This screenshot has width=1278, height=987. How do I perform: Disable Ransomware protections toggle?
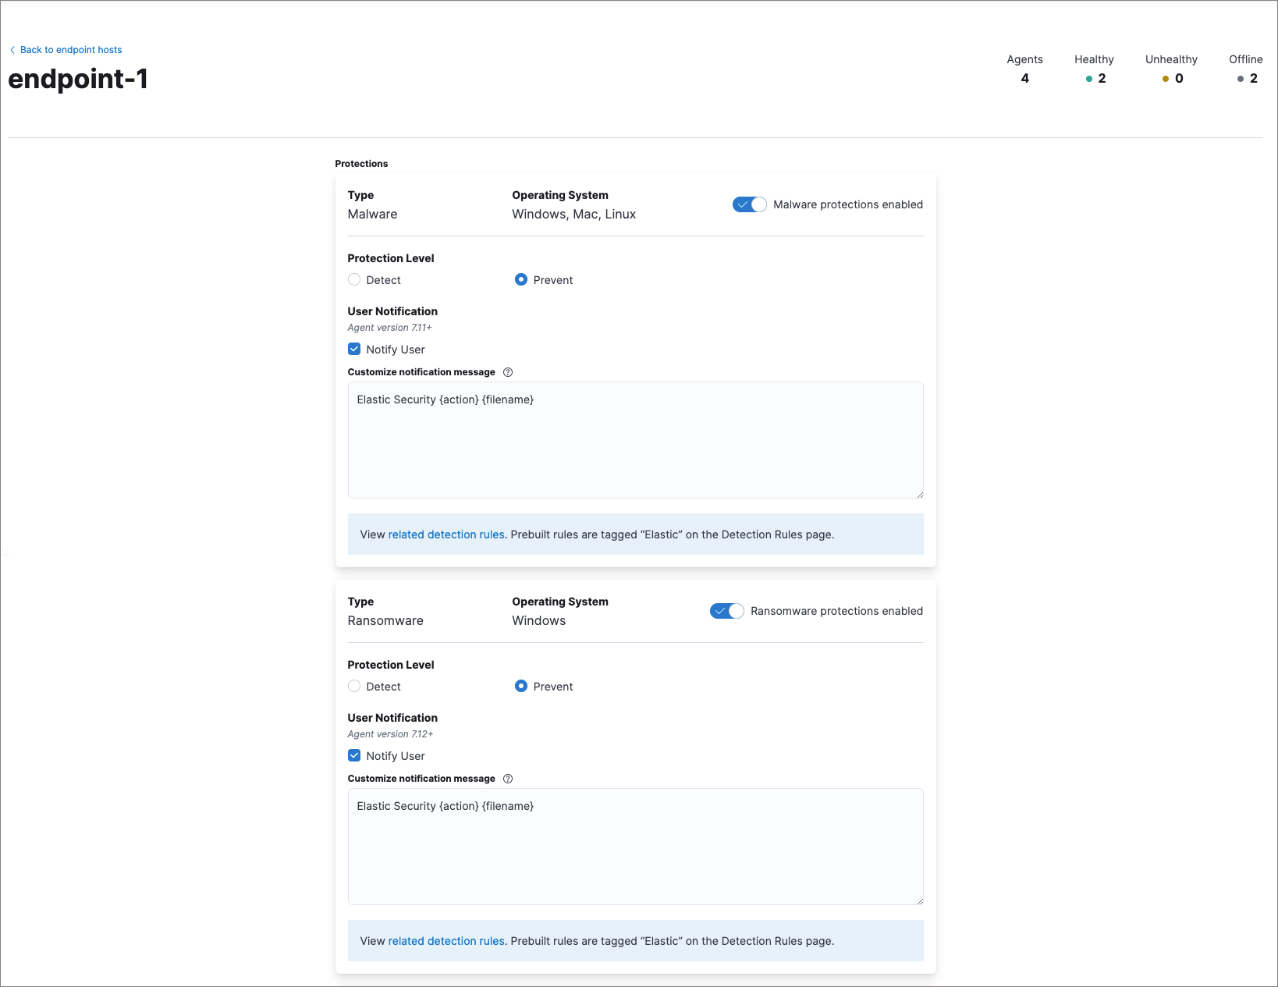(x=726, y=611)
